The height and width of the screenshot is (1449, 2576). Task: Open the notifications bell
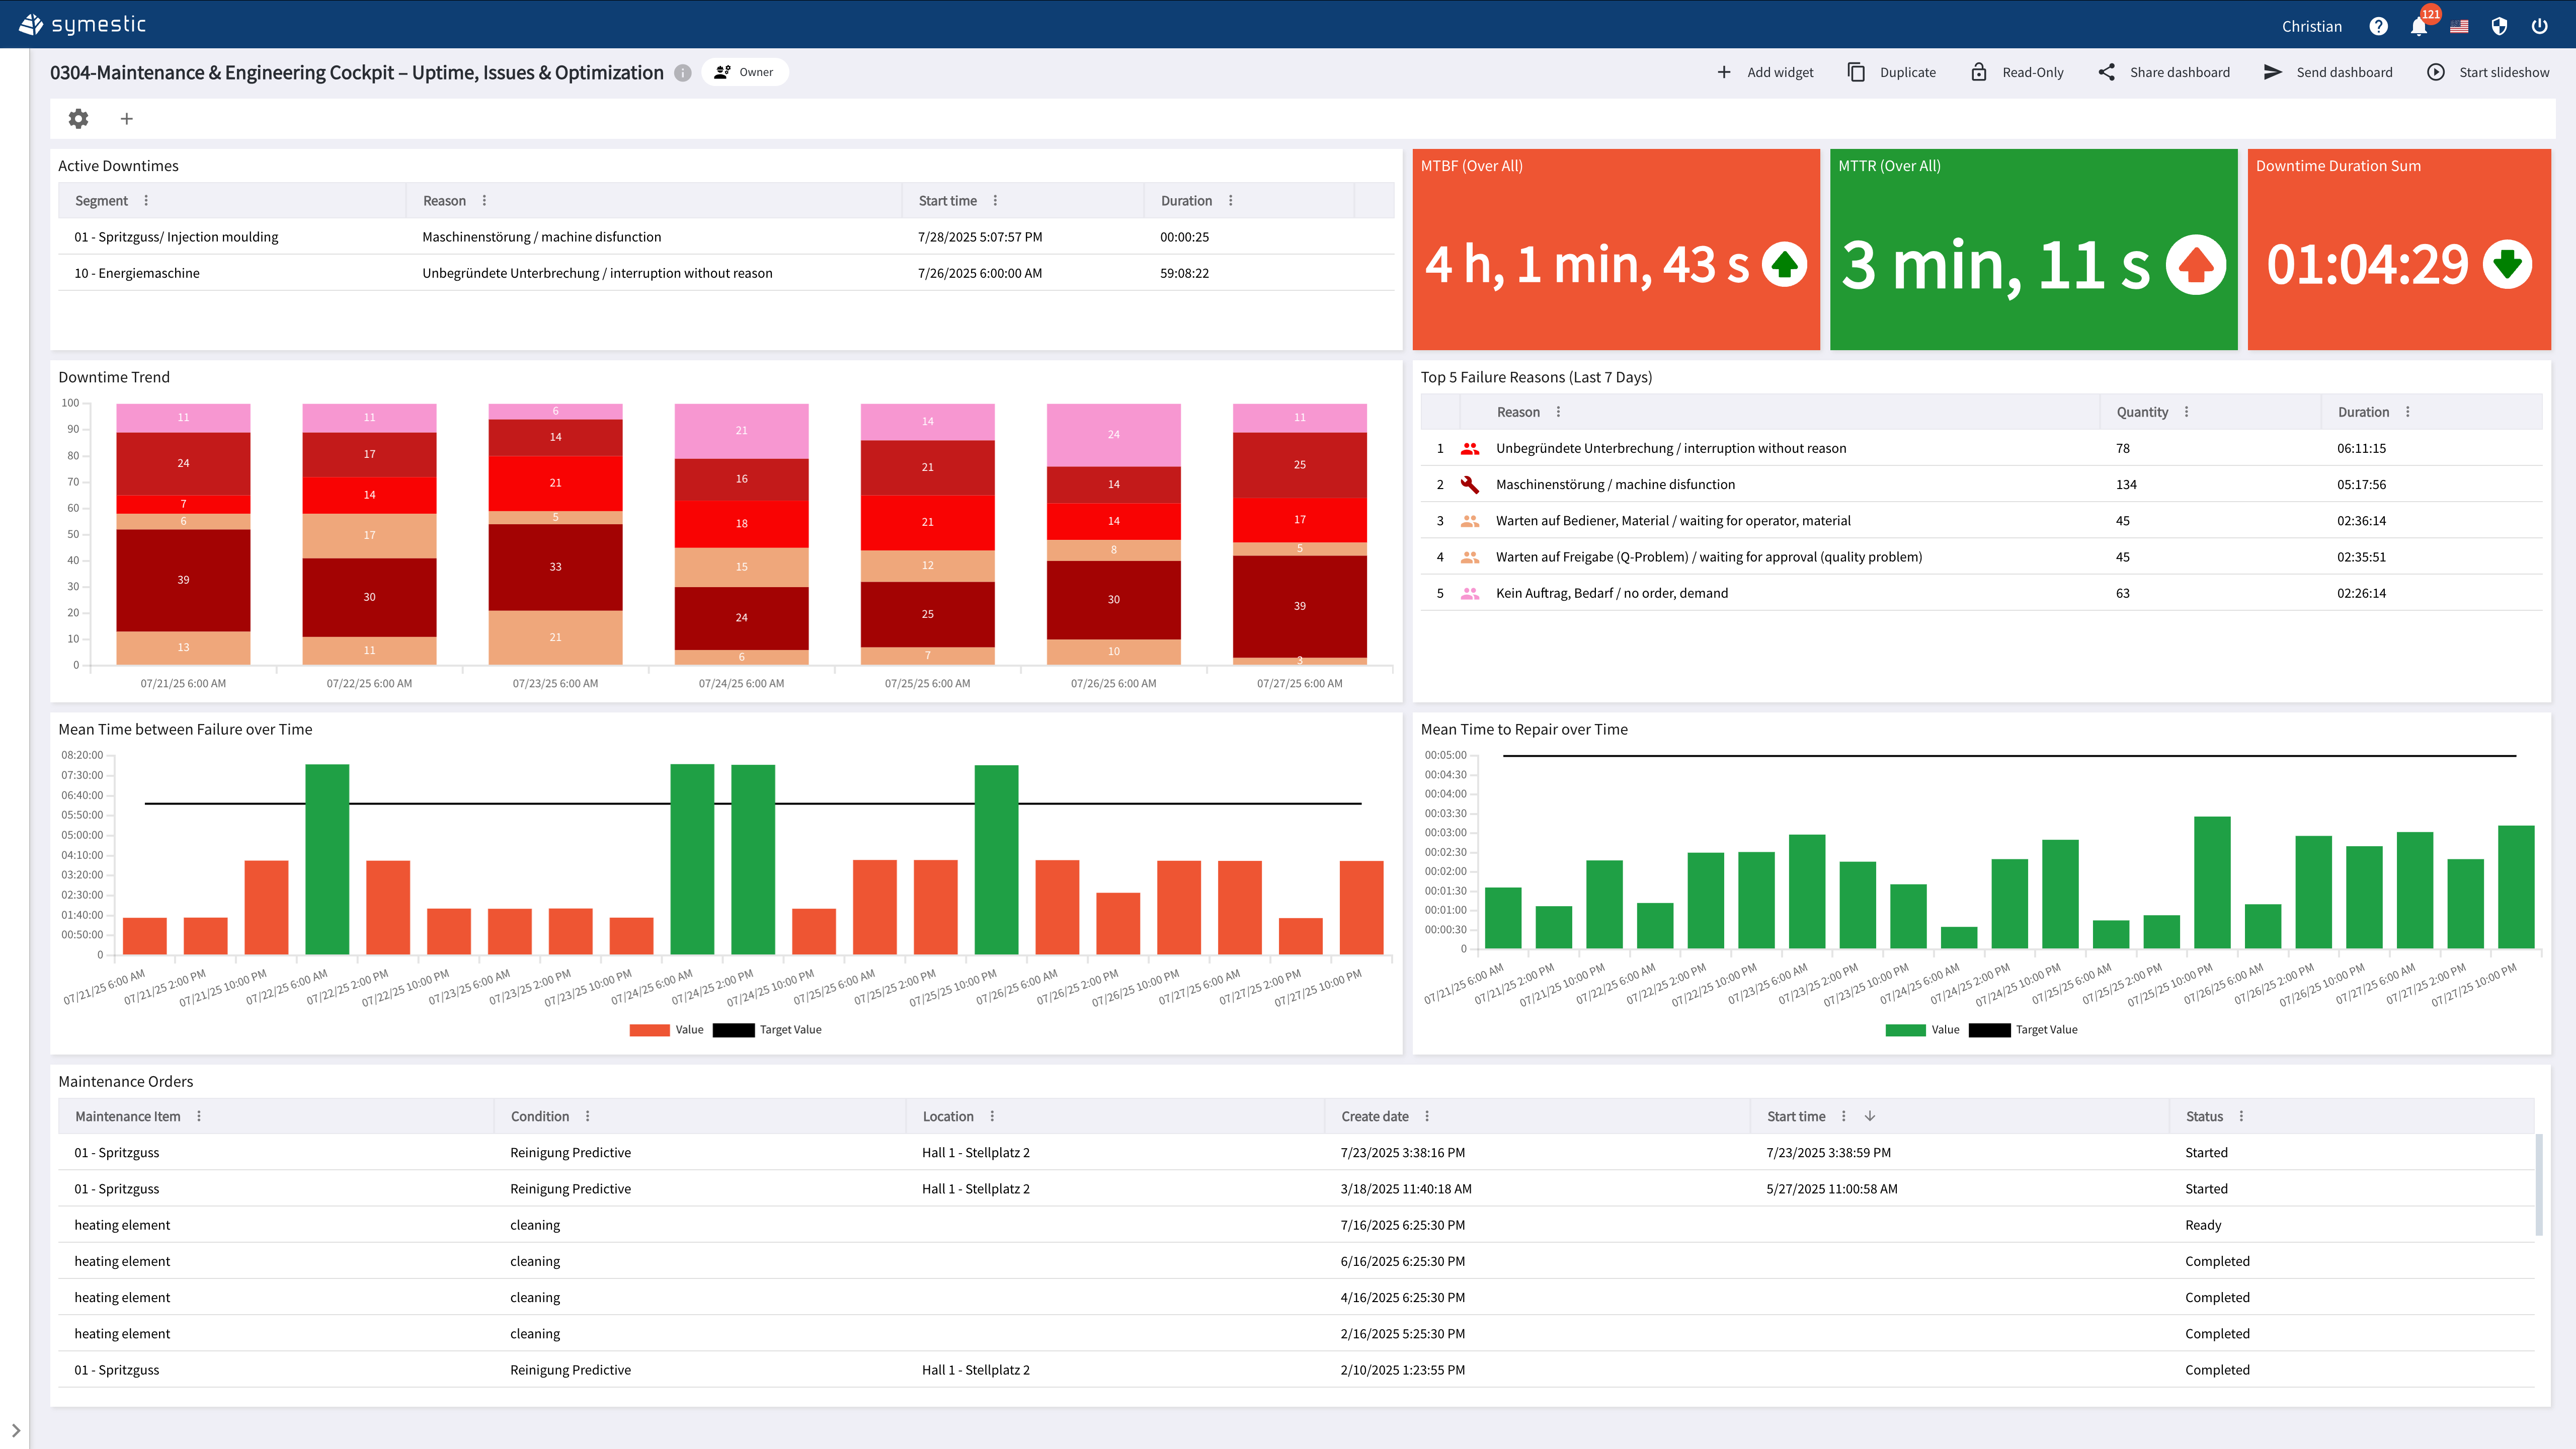(x=2418, y=27)
